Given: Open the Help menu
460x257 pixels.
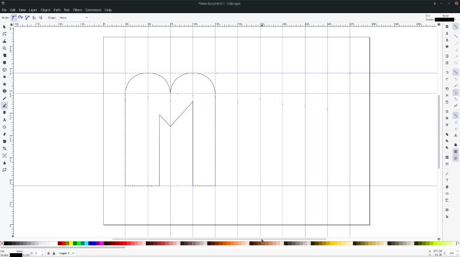Looking at the screenshot, I should click(108, 10).
